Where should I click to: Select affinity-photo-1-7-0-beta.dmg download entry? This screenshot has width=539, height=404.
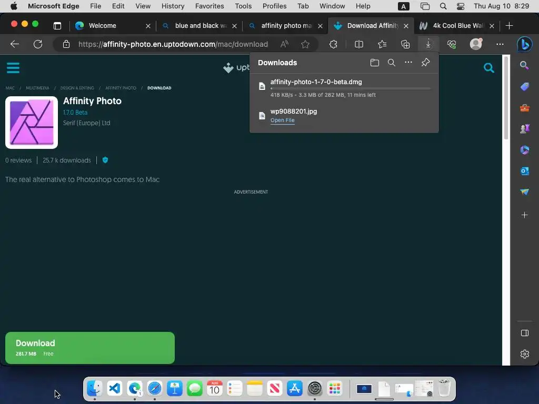(344, 88)
